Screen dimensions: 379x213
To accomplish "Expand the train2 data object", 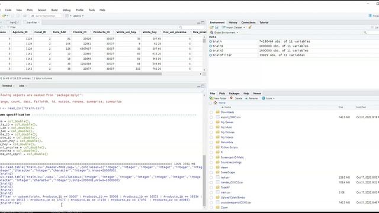I will tap(210, 51).
